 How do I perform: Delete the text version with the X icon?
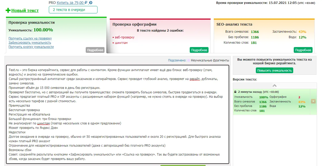click(313, 101)
